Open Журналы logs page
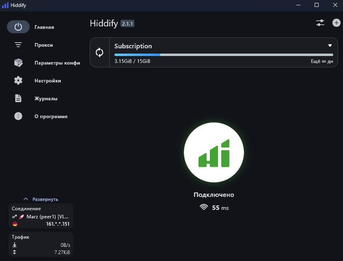Screen dimensions: 343x261 pyautogui.click(x=46, y=99)
